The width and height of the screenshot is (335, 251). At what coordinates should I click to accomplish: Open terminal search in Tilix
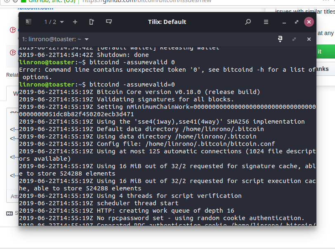[248, 22]
